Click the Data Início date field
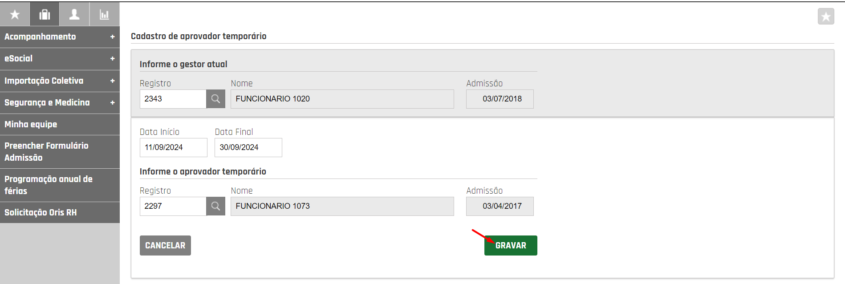Screen dimensions: 845x284 pos(173,147)
